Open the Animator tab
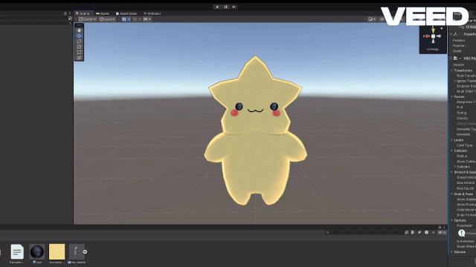This screenshot has width=476, height=267. 152,13
